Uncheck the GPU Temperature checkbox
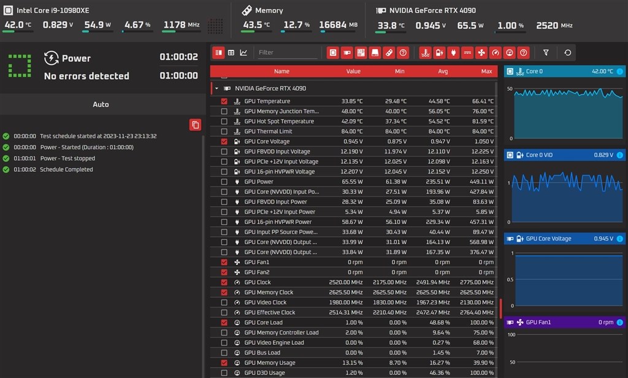 (x=224, y=101)
